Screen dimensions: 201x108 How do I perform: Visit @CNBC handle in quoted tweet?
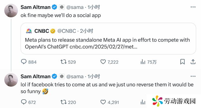point(67,31)
